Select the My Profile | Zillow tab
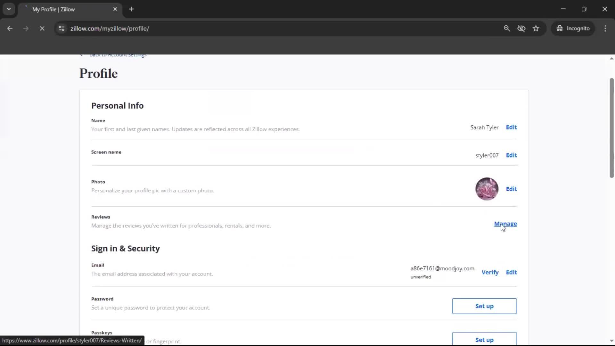 (64, 9)
